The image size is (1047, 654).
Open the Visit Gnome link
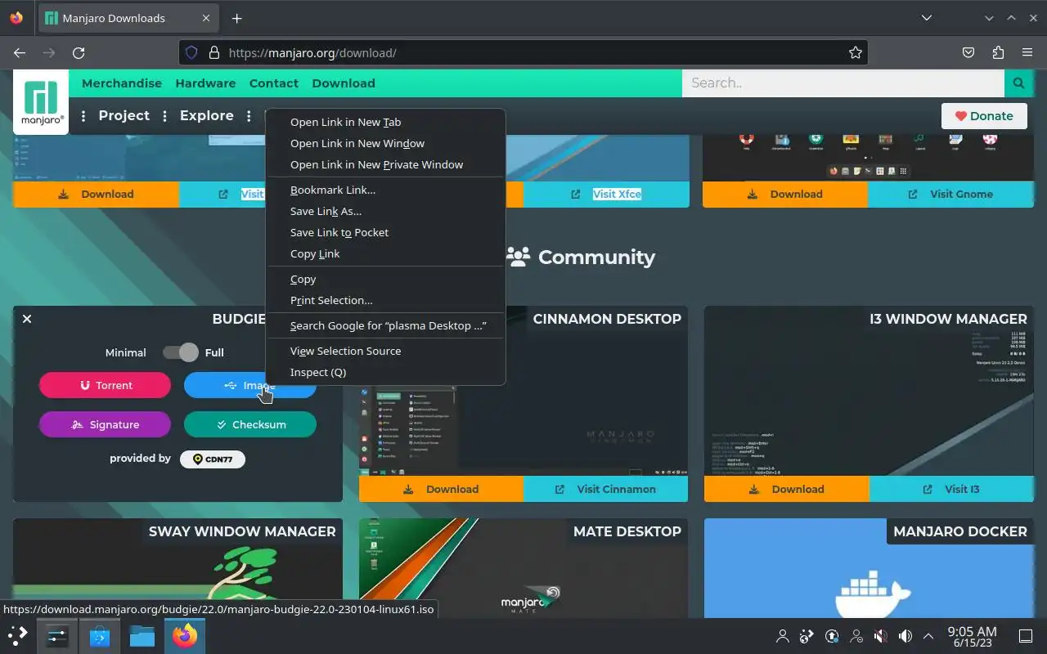pos(950,194)
